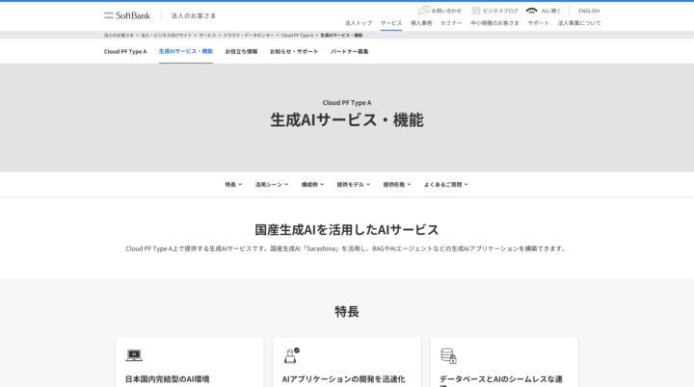This screenshot has height=387, width=694.
Task: Click the database lock icon on the データベースとAI card
Action: click(448, 355)
